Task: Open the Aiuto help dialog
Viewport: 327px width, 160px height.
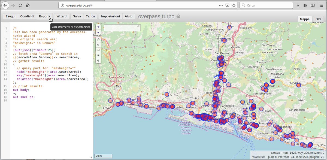Action: click(129, 16)
